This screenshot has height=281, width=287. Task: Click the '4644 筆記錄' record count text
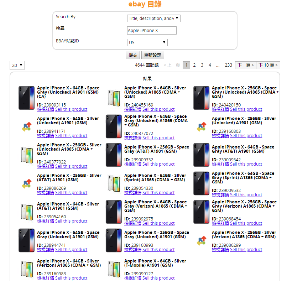(147, 65)
